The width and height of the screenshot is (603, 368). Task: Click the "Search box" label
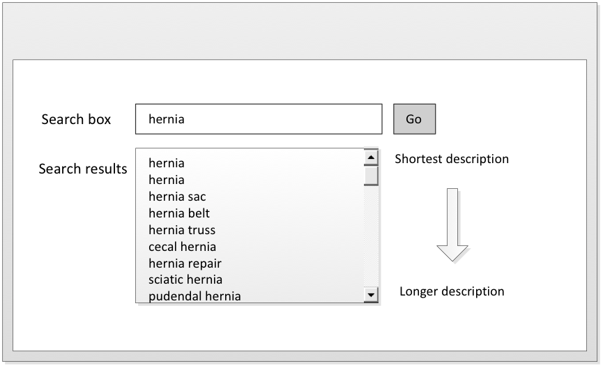click(x=76, y=119)
